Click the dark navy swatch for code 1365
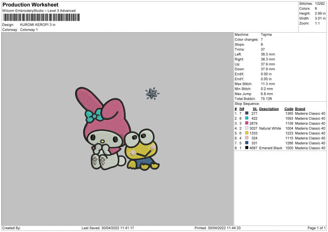This screenshot has height=232, width=328. click(x=247, y=113)
